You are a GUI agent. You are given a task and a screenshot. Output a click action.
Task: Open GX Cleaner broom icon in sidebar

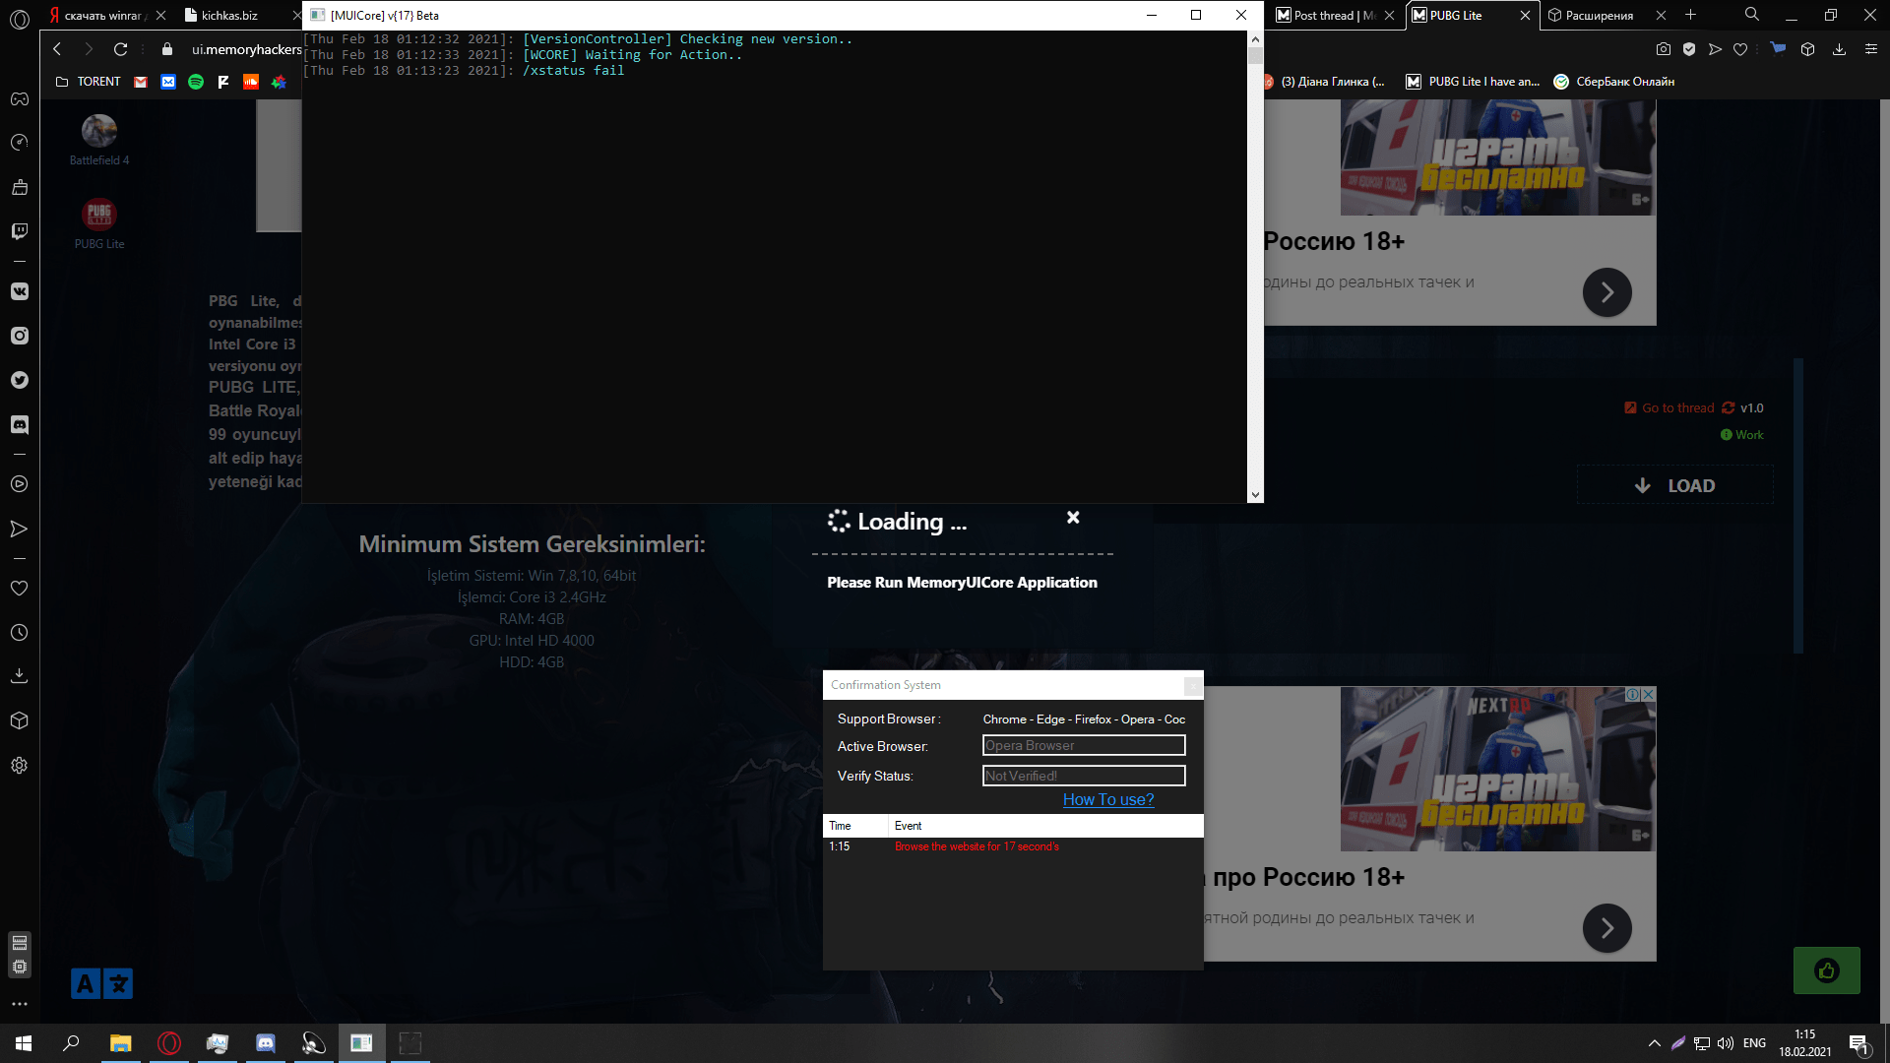point(20,187)
